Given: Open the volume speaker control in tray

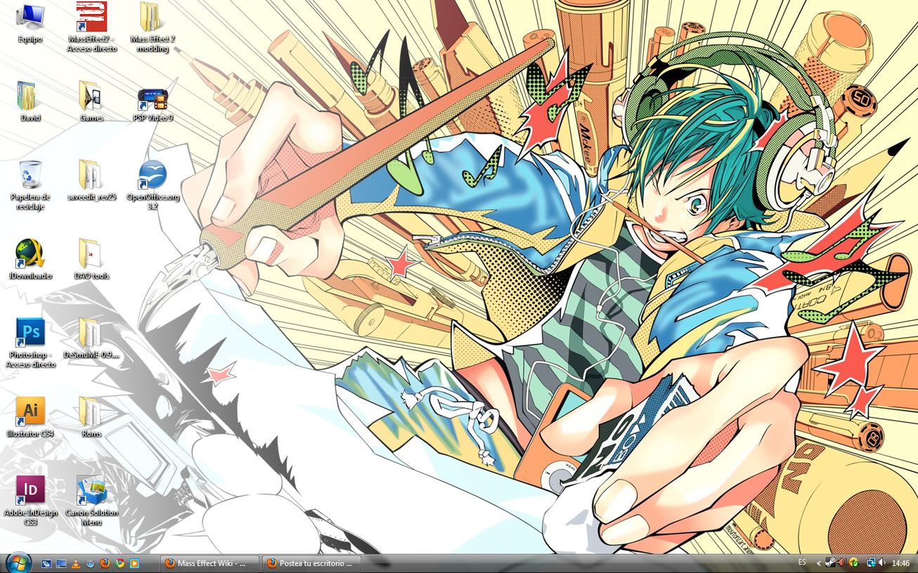Looking at the screenshot, I should (881, 562).
